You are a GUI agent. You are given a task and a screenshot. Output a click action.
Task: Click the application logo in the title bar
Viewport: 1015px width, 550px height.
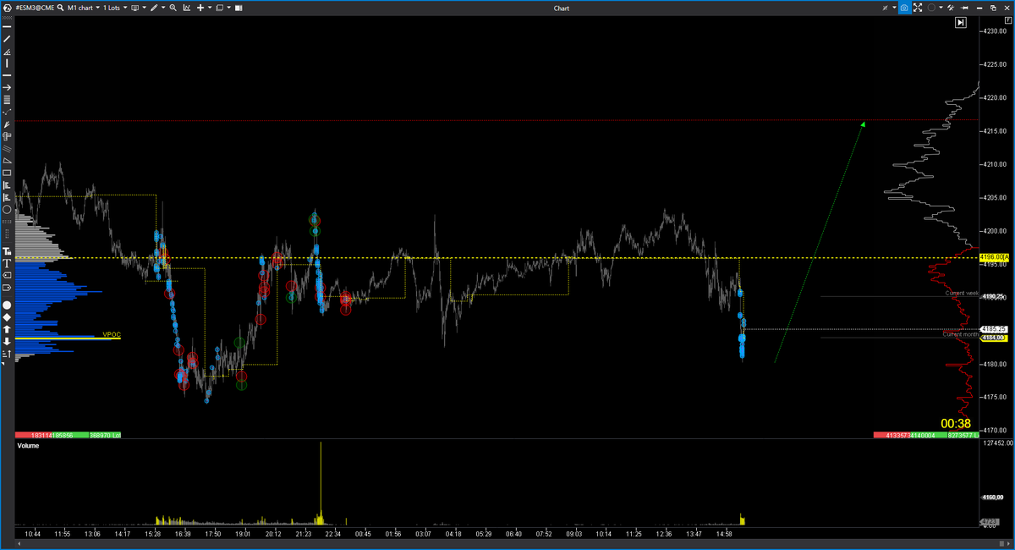click(x=7, y=8)
